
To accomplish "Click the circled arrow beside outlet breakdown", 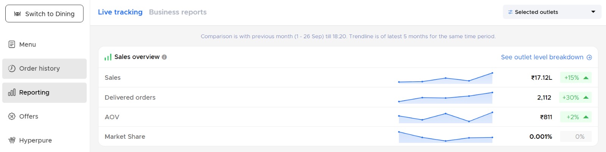I will tap(589, 57).
